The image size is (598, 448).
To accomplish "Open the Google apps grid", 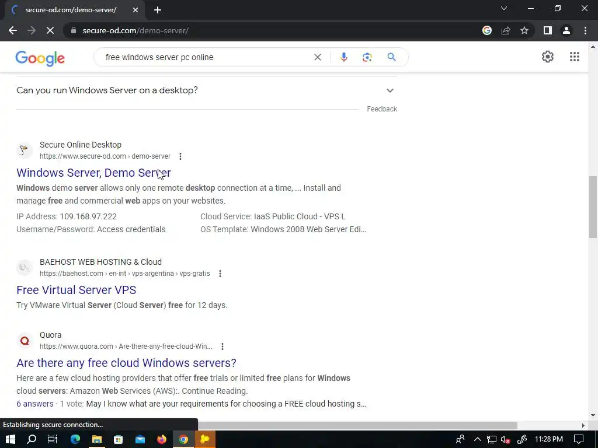I will (x=575, y=57).
